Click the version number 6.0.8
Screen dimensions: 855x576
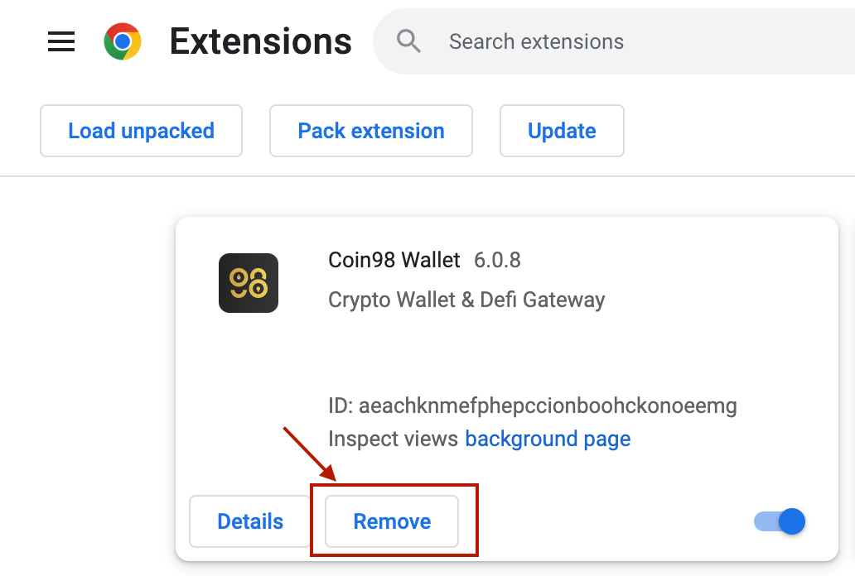(497, 260)
